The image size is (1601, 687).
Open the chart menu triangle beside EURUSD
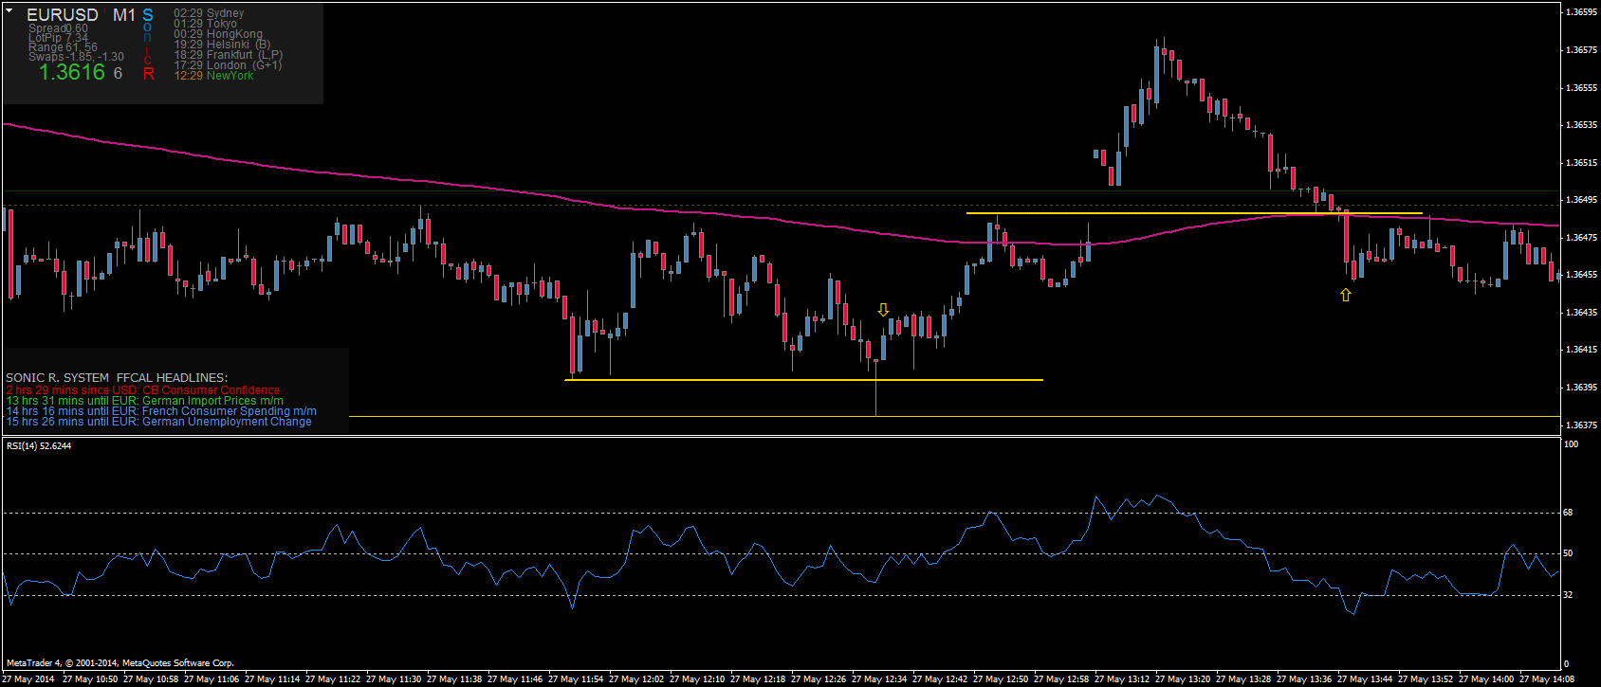[x=8, y=9]
